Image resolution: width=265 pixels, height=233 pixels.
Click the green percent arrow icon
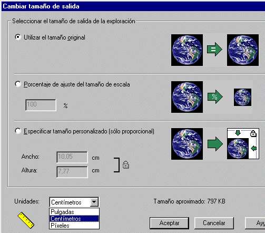click(215, 97)
